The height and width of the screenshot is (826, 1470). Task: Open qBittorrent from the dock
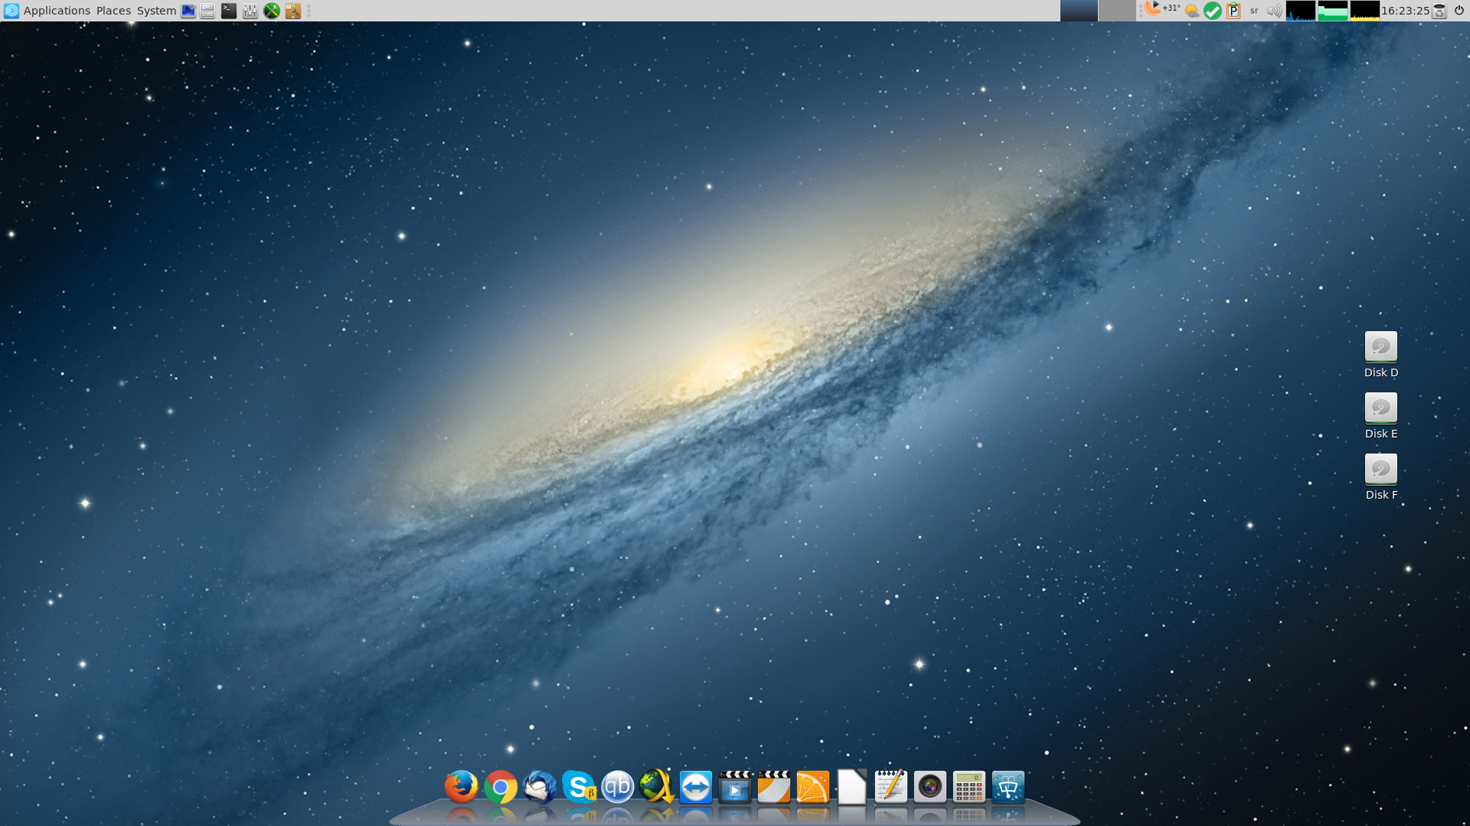click(618, 786)
